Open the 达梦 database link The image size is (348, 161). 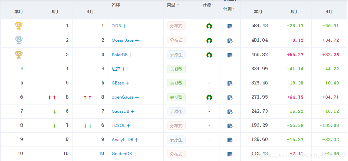tap(116, 69)
